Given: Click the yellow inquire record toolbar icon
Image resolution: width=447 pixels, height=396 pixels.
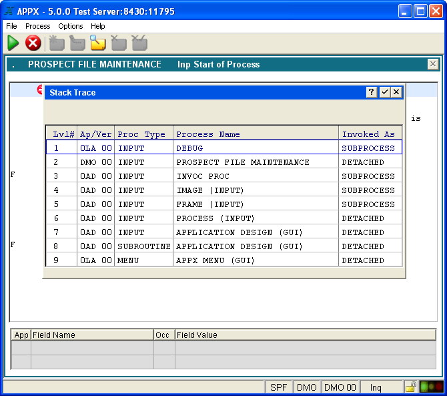Looking at the screenshot, I should coord(98,43).
